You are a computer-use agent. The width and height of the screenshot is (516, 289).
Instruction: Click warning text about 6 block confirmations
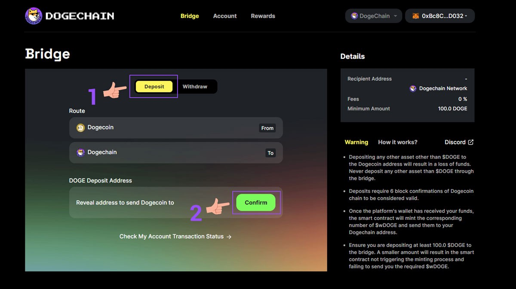(411, 195)
